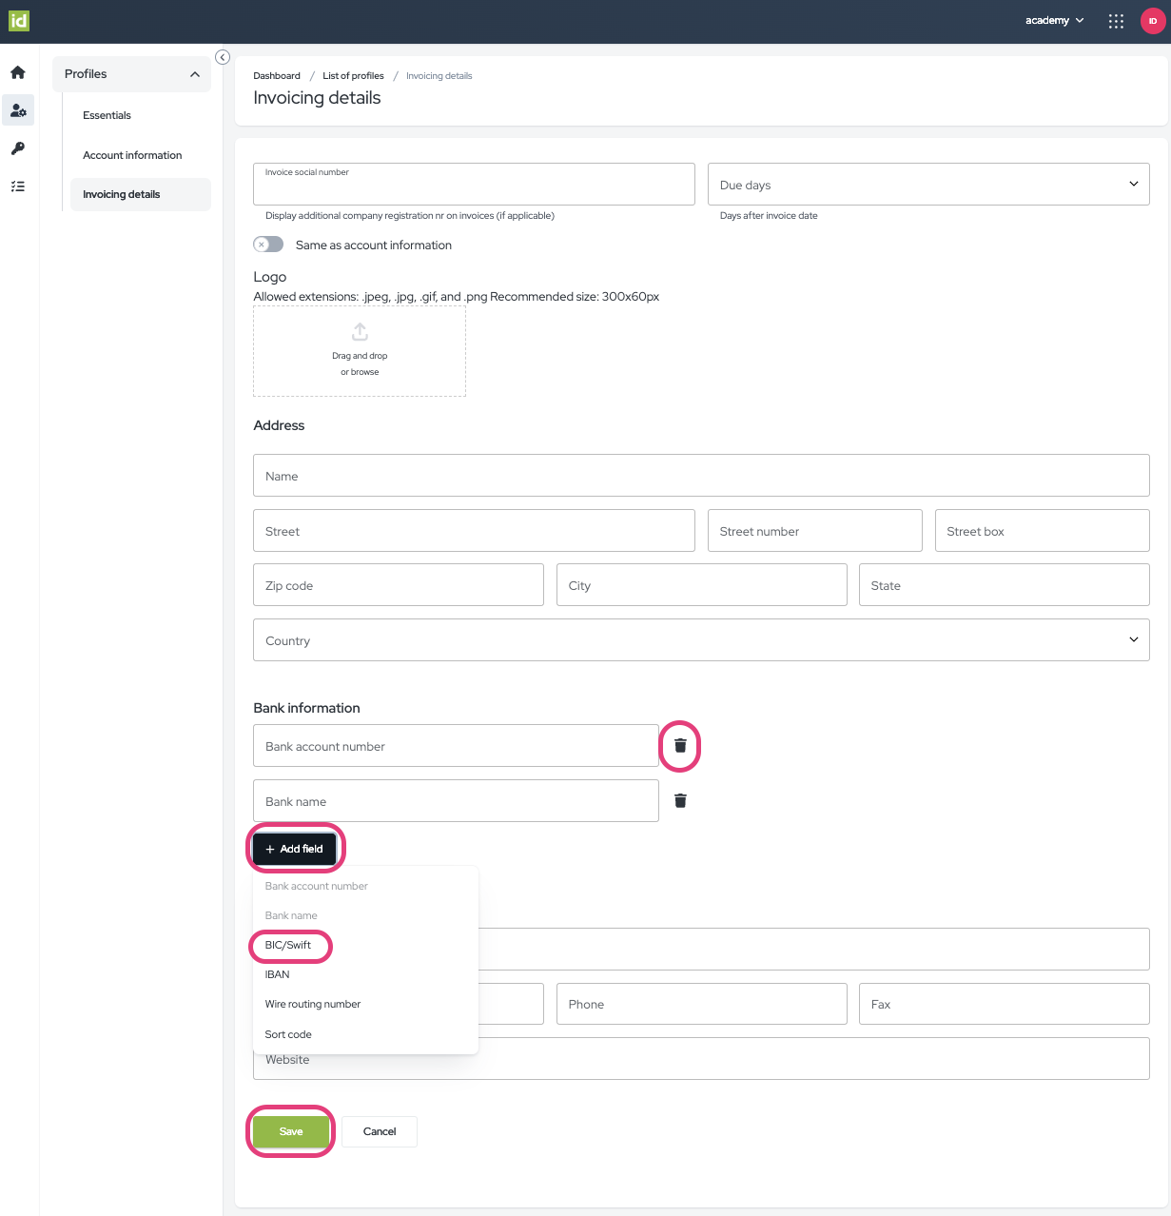Click the id logo in top bar
The width and height of the screenshot is (1171, 1216).
(x=19, y=20)
